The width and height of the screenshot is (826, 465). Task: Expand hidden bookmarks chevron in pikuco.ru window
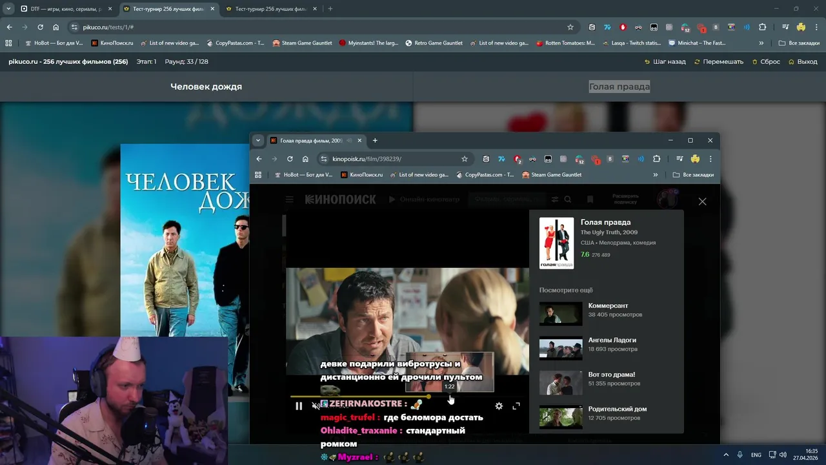click(x=761, y=43)
